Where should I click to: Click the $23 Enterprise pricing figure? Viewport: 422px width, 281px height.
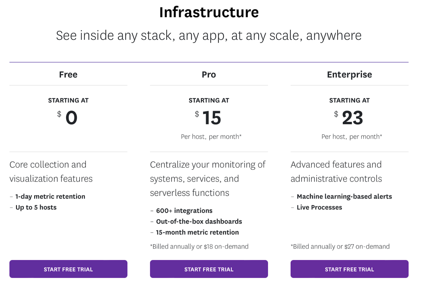(x=353, y=118)
